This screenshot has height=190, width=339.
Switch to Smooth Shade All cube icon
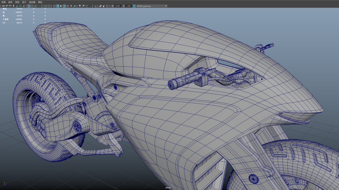click(58, 6)
